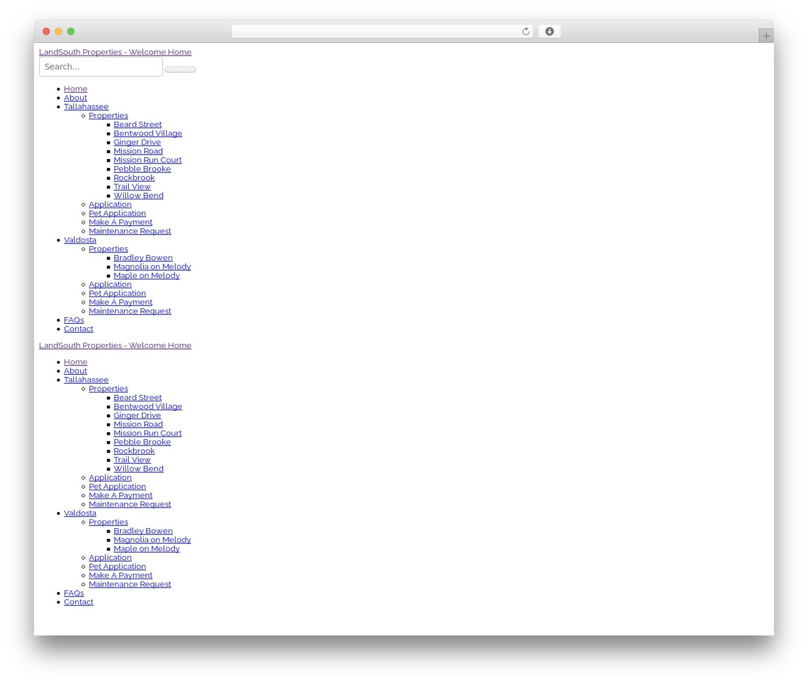Open Willow Bend in the upper menu
Image resolution: width=808 pixels, height=684 pixels.
pyautogui.click(x=138, y=196)
